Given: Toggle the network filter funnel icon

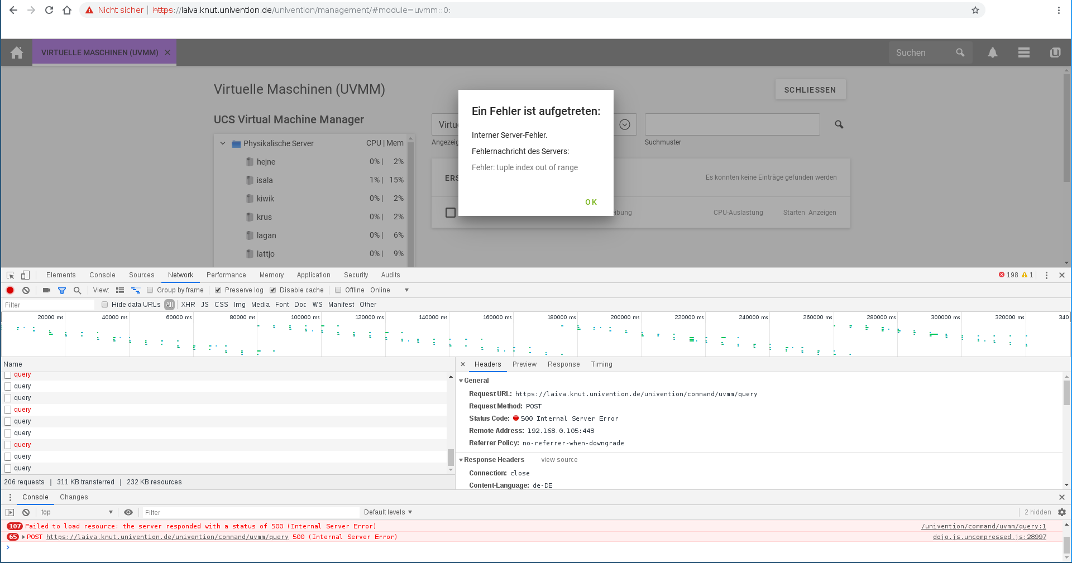Looking at the screenshot, I should (62, 290).
